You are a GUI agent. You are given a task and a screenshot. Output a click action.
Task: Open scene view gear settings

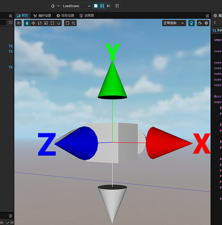206,23
